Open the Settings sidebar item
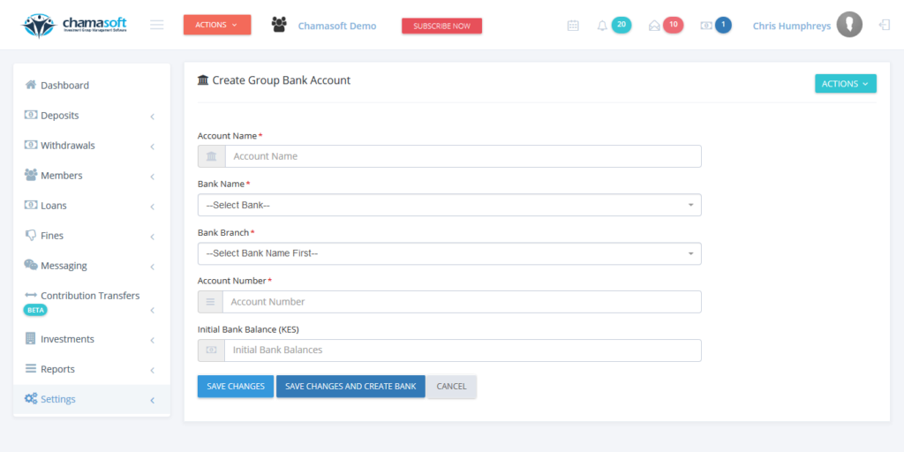904x452 pixels. [92, 399]
